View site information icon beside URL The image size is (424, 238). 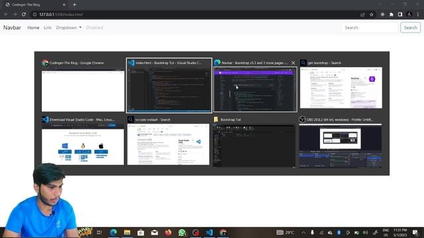34,15
